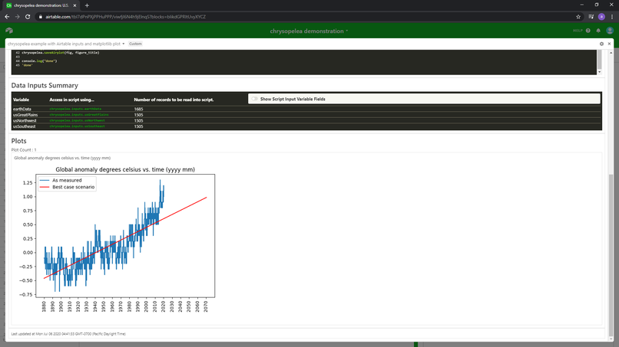Click the Variable column header
Image resolution: width=619 pixels, height=347 pixels.
pyautogui.click(x=21, y=100)
